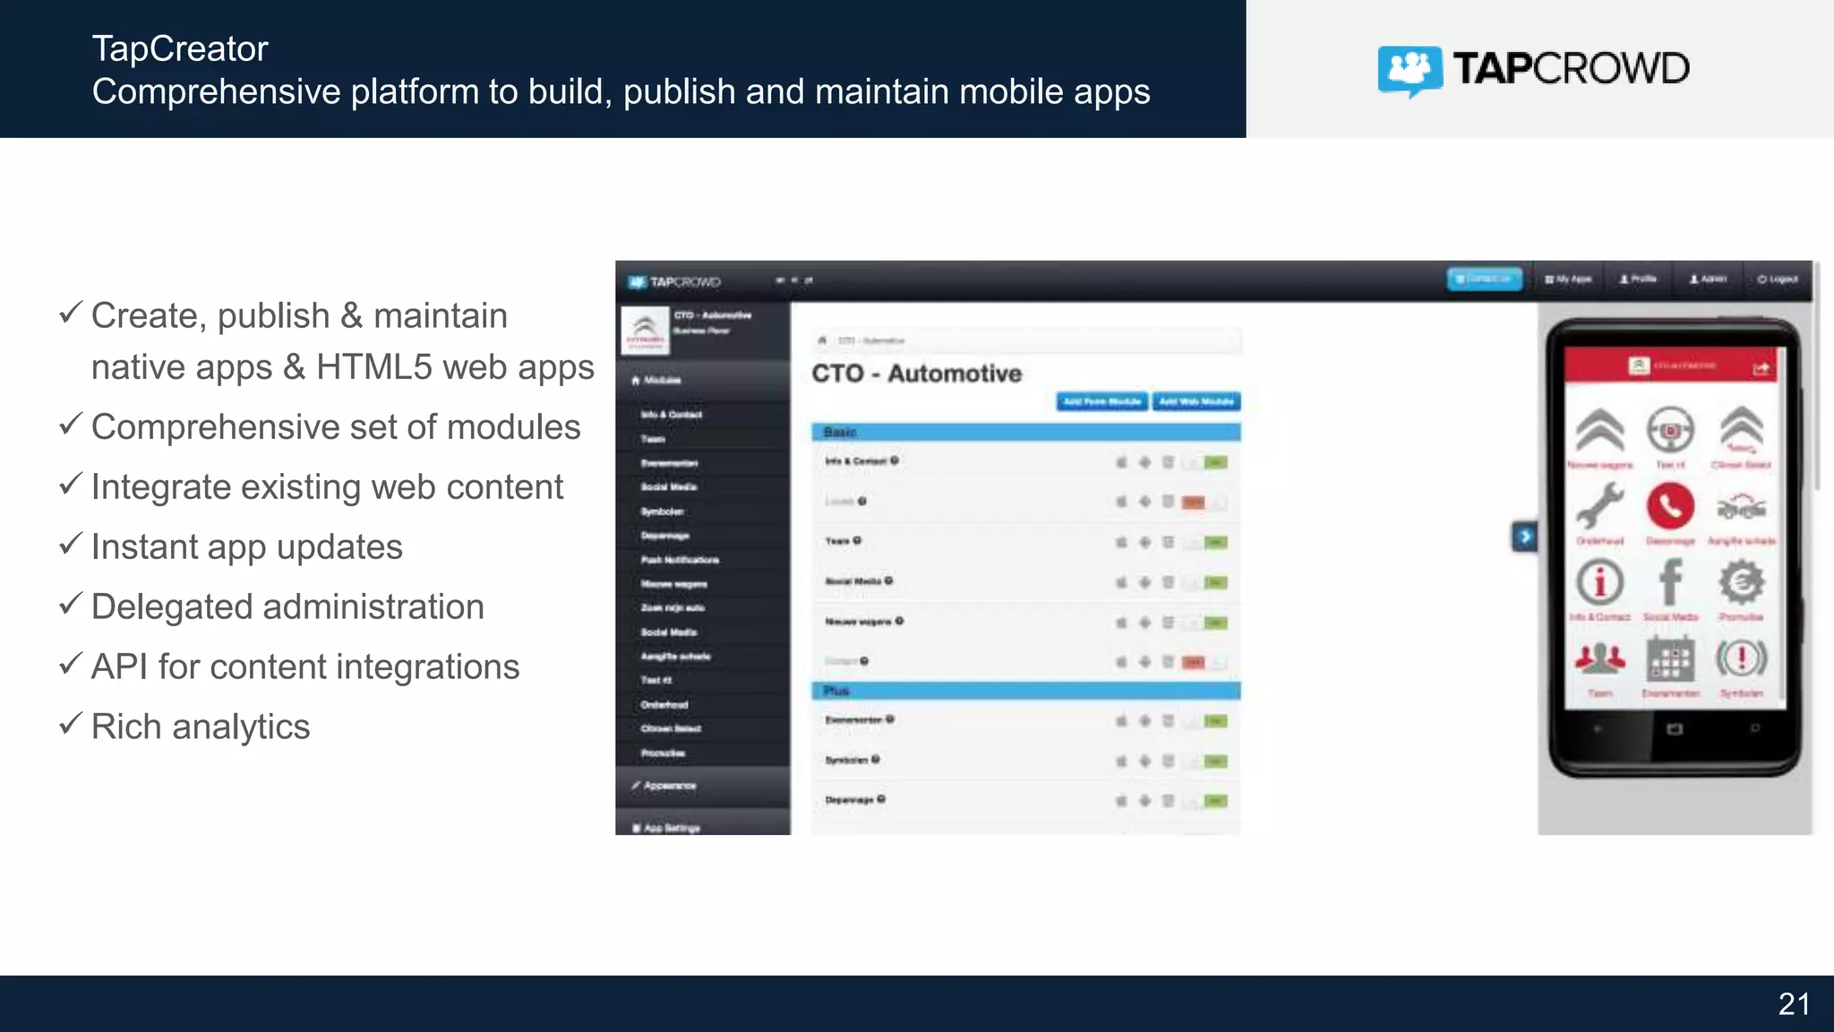1834x1032 pixels.
Task: Tap the Nieuwe wagens icon in phone preview
Action: (x=1599, y=430)
